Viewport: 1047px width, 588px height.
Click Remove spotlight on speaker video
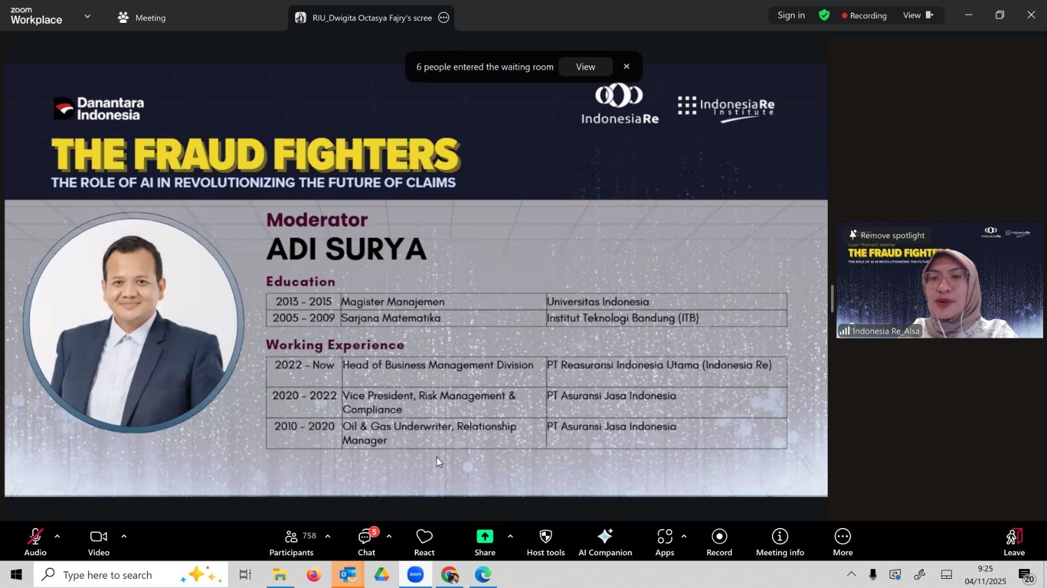887,235
